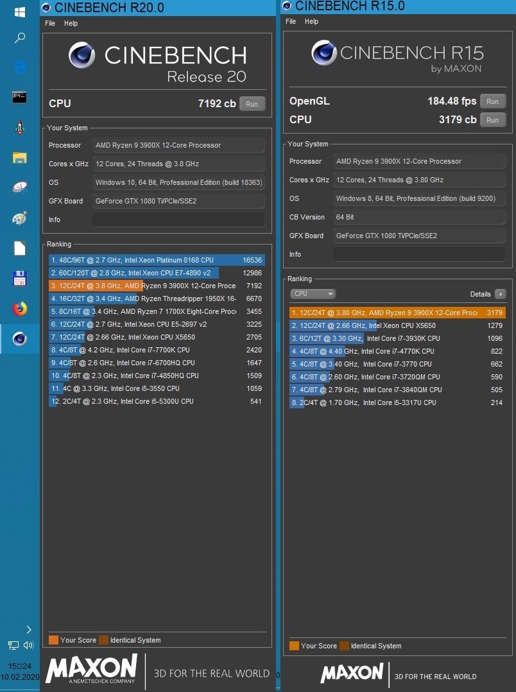Select Xeon E5-2697 v2 ranking row
Viewport: 516px width, 692px height.
157,324
